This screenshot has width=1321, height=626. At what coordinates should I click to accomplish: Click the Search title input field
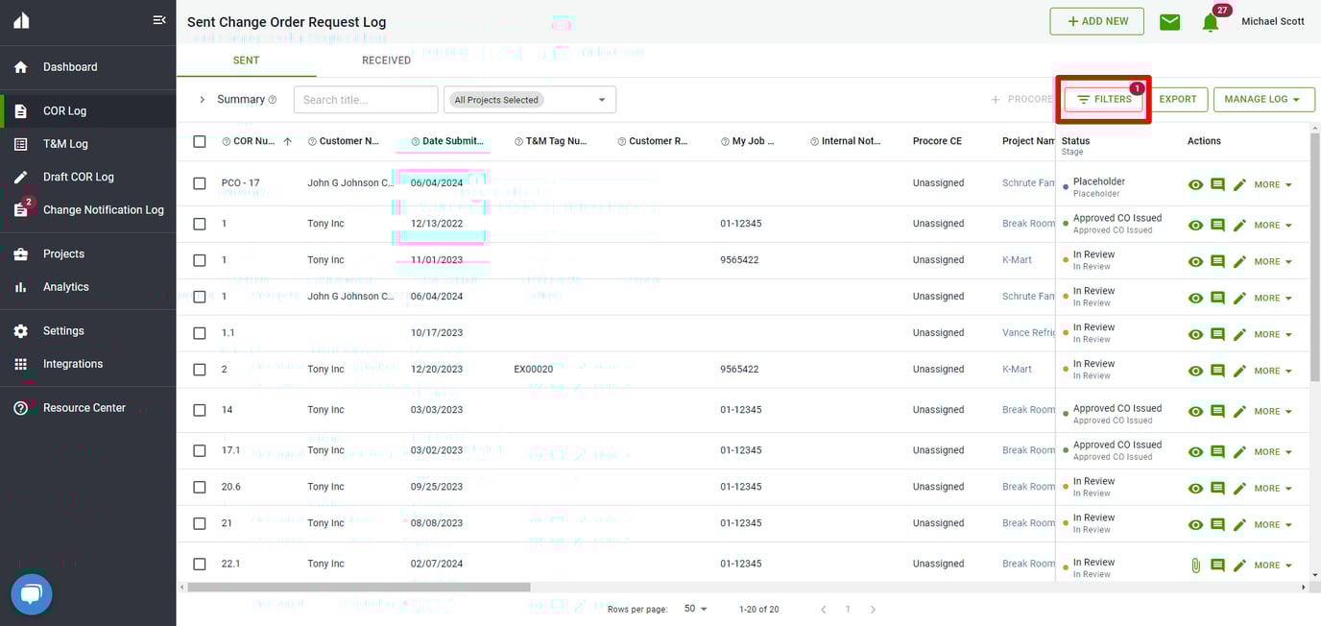[366, 99]
